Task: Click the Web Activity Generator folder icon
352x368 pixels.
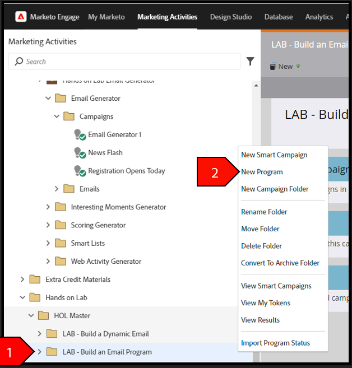Action: [61, 261]
